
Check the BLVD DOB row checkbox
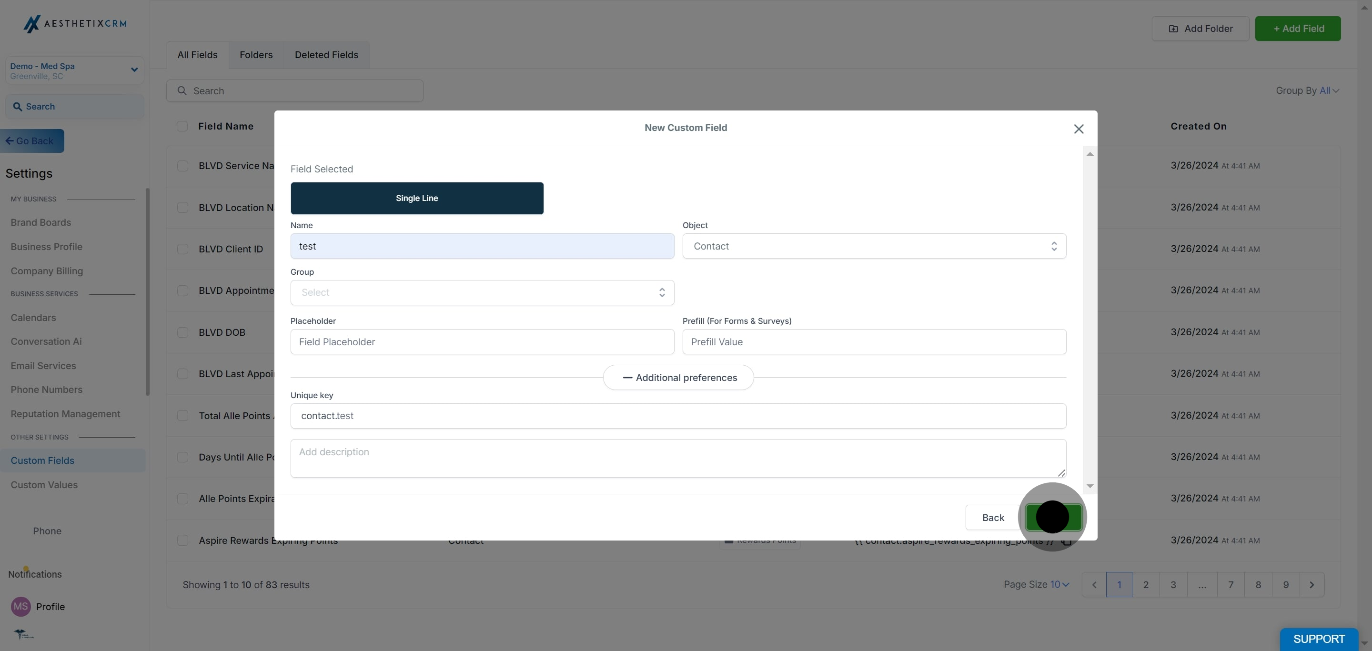(182, 332)
